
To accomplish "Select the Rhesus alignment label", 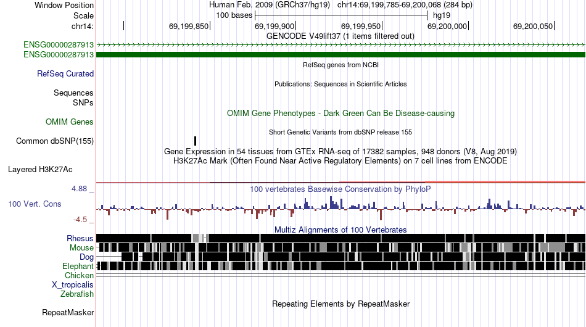I will coord(80,238).
